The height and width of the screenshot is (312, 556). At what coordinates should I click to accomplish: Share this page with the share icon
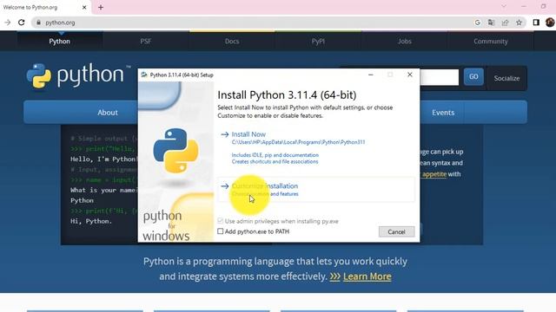pos(505,23)
